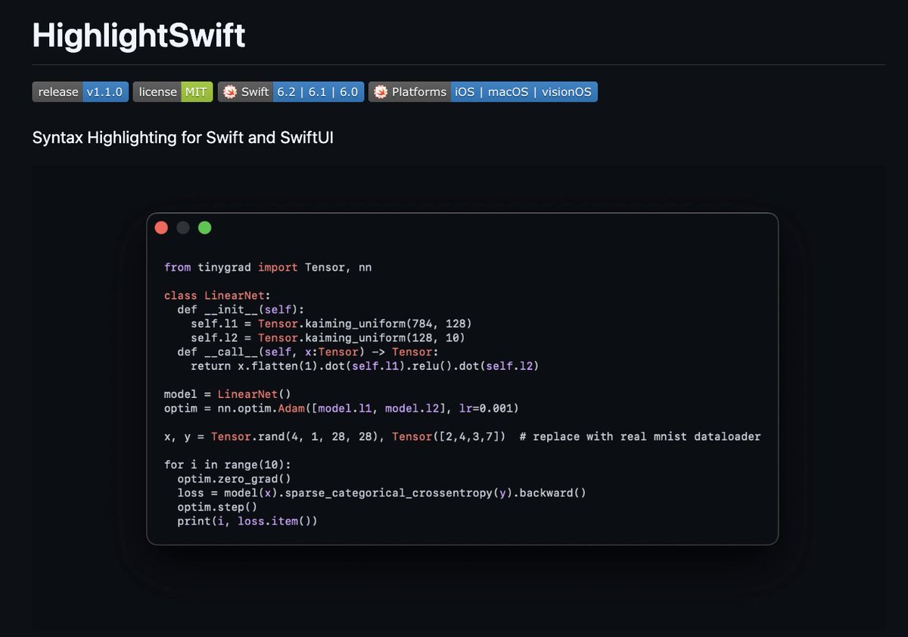Click the 'return x.flatten(1)' code line
Image resolution: width=908 pixels, height=637 pixels.
click(365, 366)
